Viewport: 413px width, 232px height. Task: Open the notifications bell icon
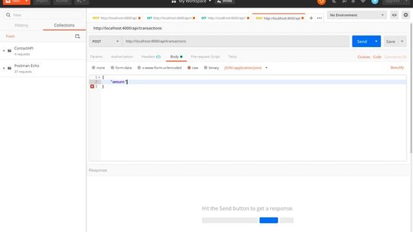tap(353, 1)
